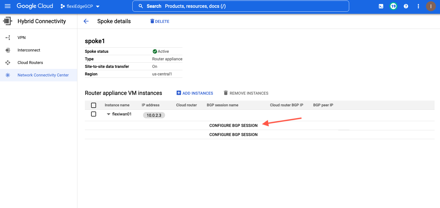440x208 pixels.
Task: Activate Cloud Shell terminal icon
Action: [381, 6]
